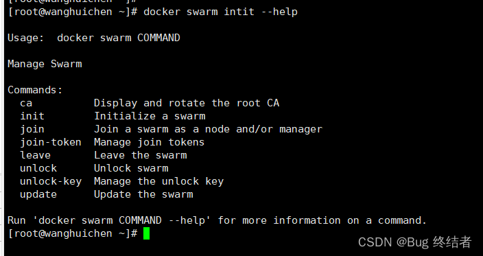Click the 'Manage Swarm' heading text
Viewport: 483px width, 256px height.
[x=45, y=64]
